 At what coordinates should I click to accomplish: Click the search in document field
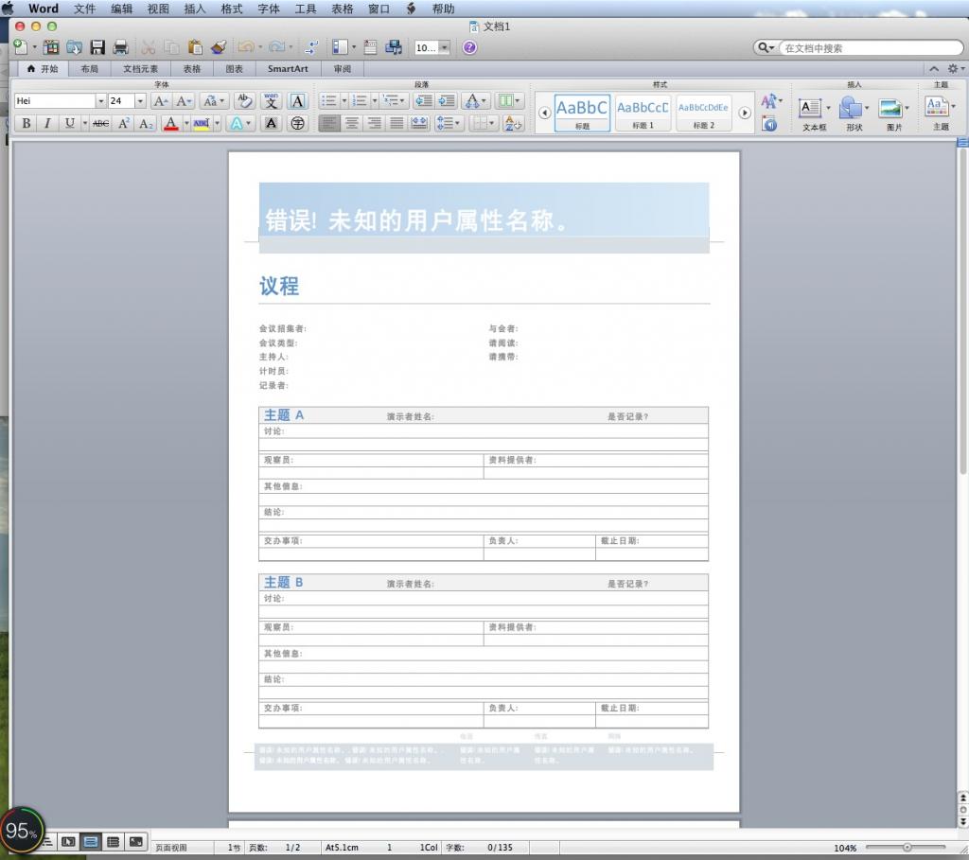tap(871, 47)
